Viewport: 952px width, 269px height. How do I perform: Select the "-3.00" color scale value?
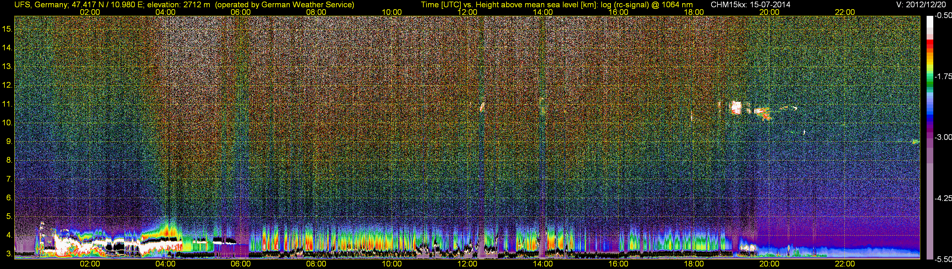click(943, 137)
